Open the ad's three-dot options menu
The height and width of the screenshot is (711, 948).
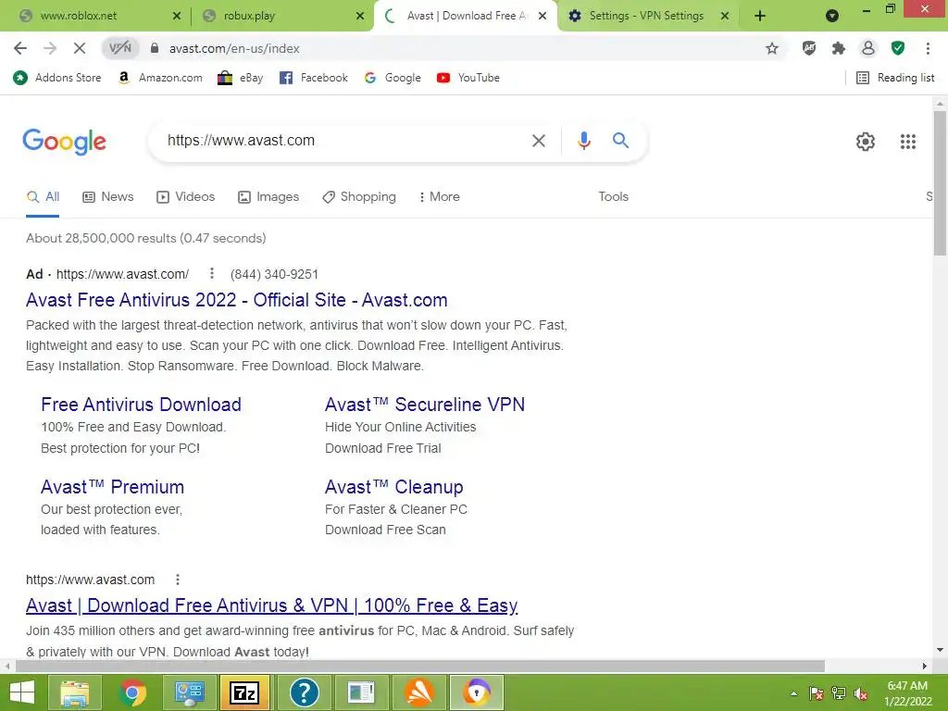212,273
